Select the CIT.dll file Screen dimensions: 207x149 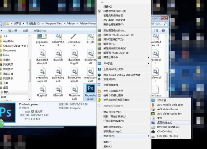point(90,39)
